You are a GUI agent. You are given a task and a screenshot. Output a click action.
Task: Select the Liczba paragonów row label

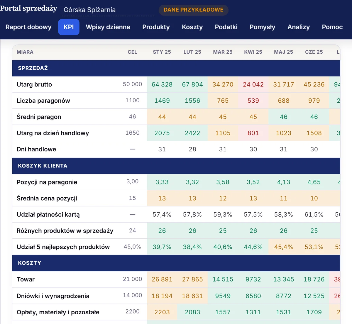tap(43, 101)
